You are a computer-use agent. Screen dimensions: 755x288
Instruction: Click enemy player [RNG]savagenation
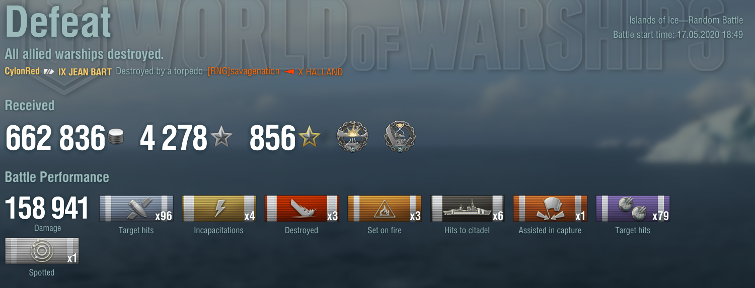(x=243, y=71)
